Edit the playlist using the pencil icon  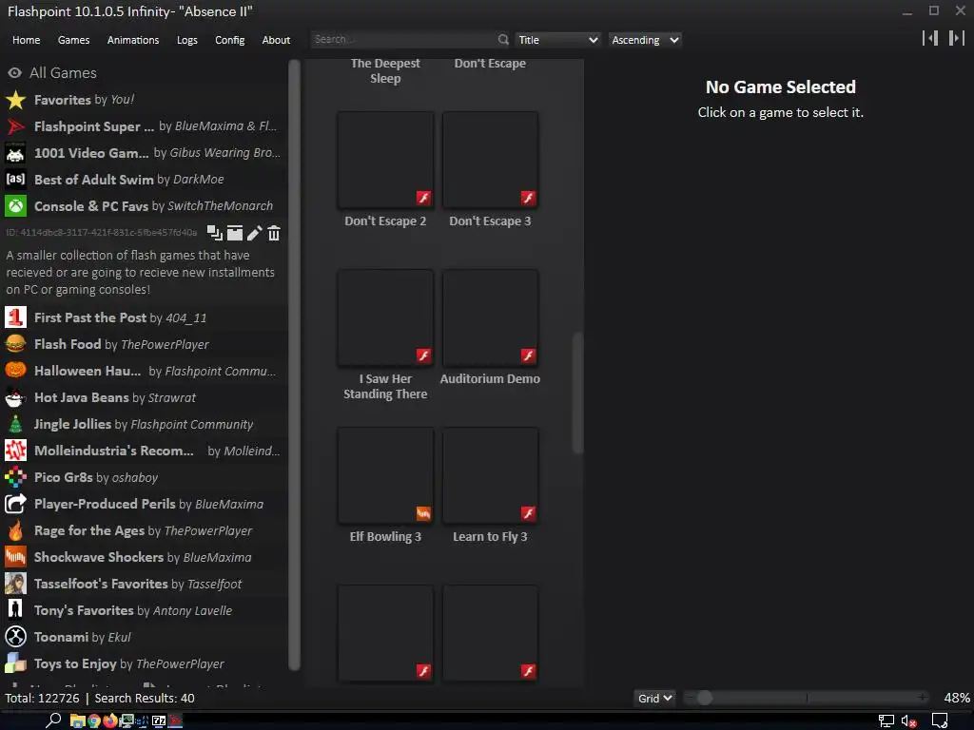pyautogui.click(x=254, y=233)
